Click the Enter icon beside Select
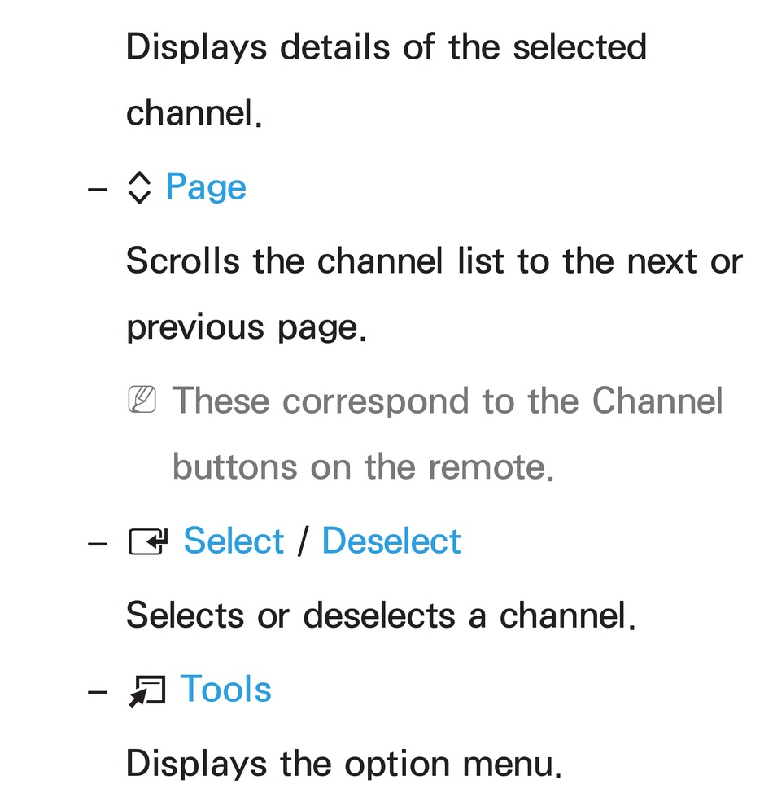 coord(147,541)
